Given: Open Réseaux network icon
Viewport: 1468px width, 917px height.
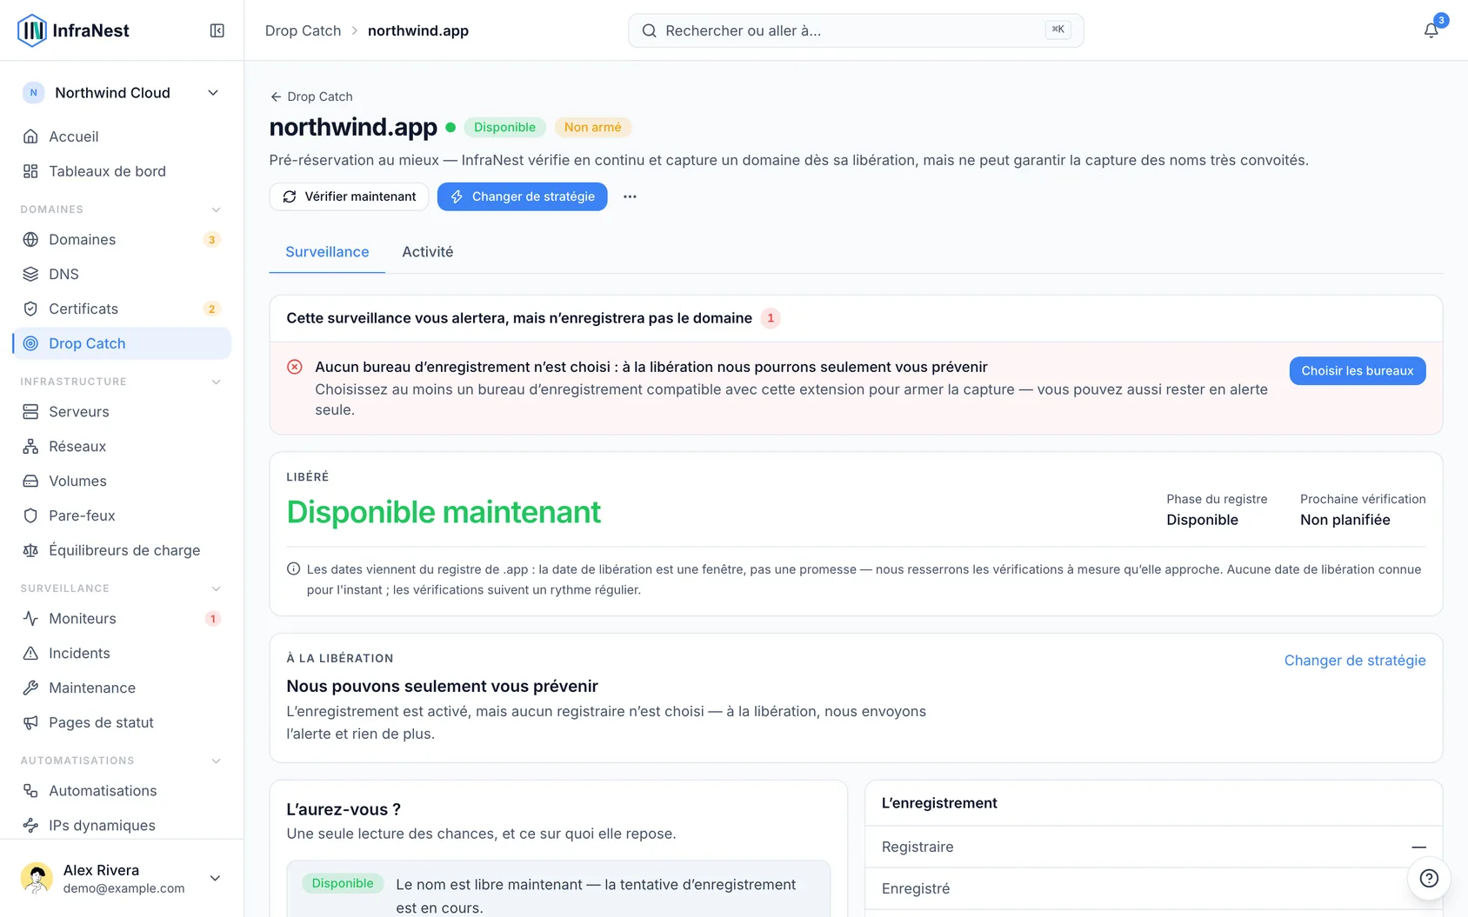Looking at the screenshot, I should pos(30,446).
